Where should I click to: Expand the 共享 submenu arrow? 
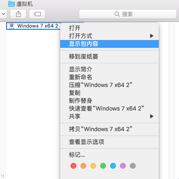[152, 116]
